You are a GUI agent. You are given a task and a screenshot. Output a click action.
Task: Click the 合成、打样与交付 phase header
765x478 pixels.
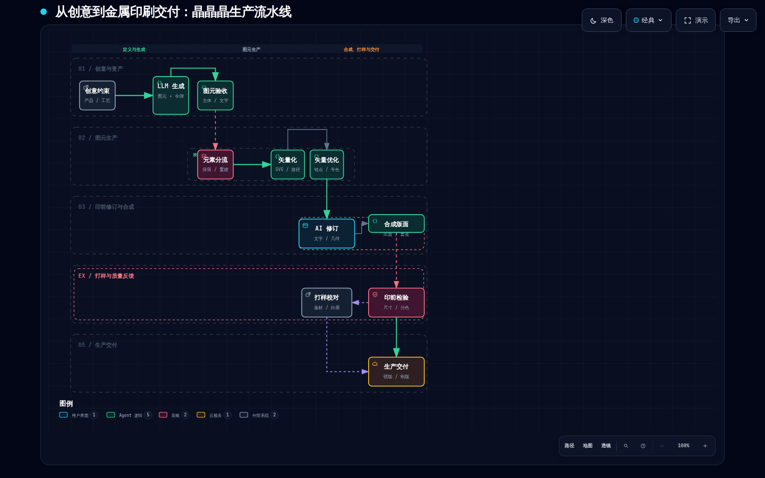coord(361,49)
